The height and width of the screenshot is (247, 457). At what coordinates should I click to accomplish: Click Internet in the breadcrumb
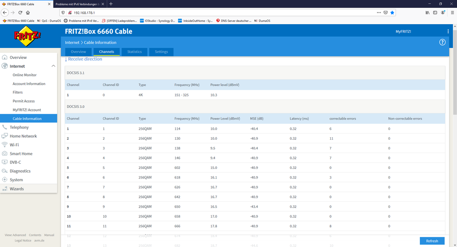point(72,42)
